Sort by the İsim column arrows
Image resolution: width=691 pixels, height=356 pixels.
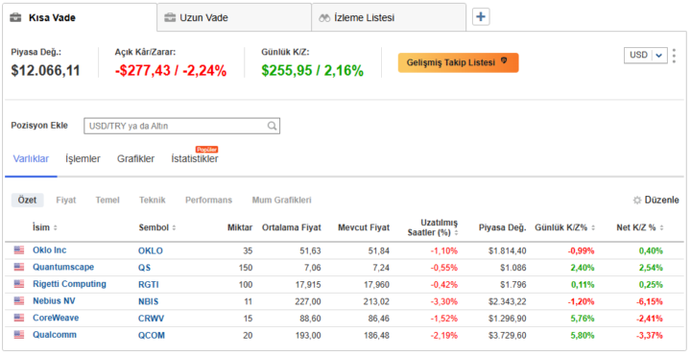[x=56, y=227]
